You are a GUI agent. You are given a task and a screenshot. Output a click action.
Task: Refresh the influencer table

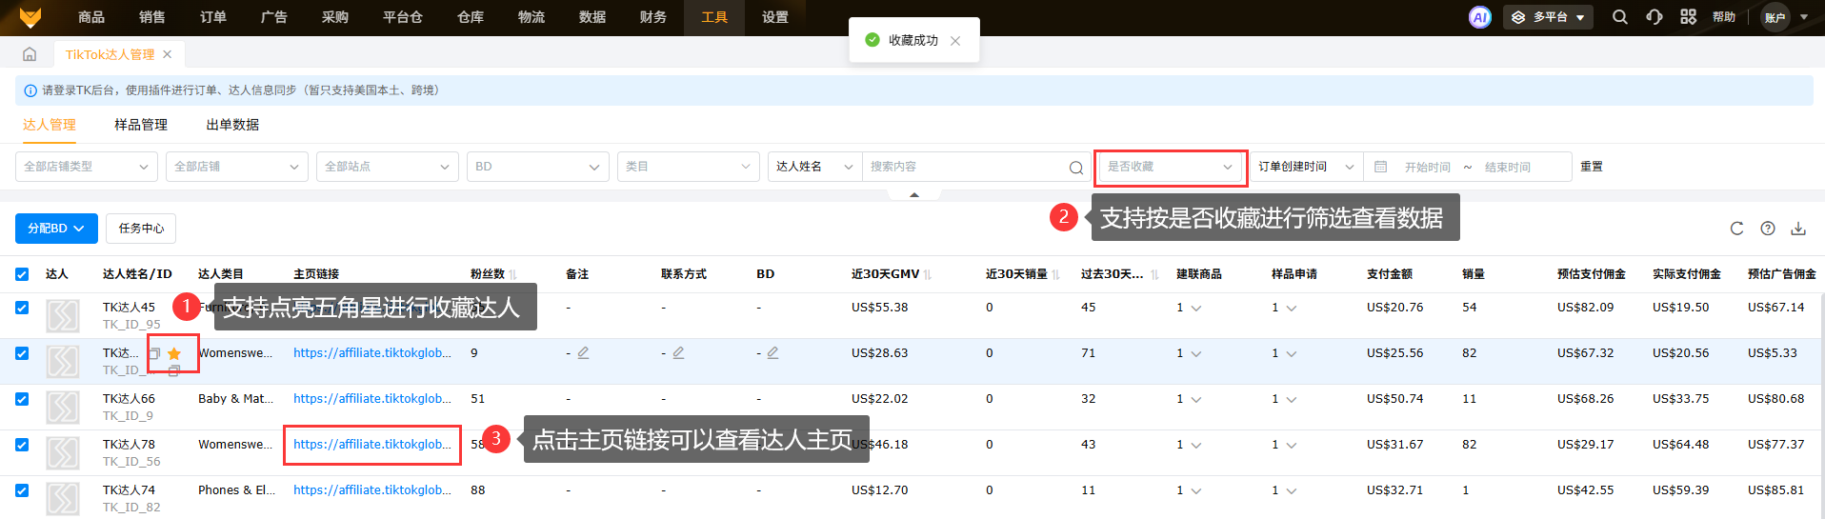tap(1736, 229)
